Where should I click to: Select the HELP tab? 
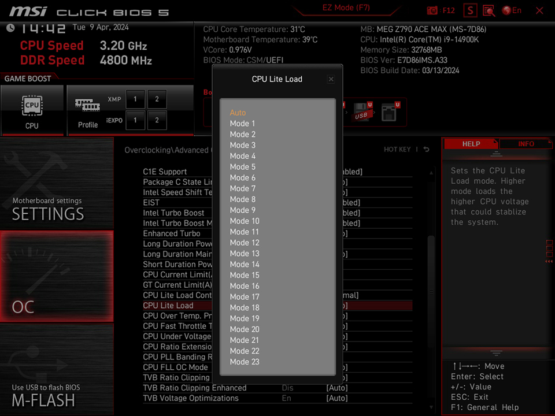pos(471,144)
